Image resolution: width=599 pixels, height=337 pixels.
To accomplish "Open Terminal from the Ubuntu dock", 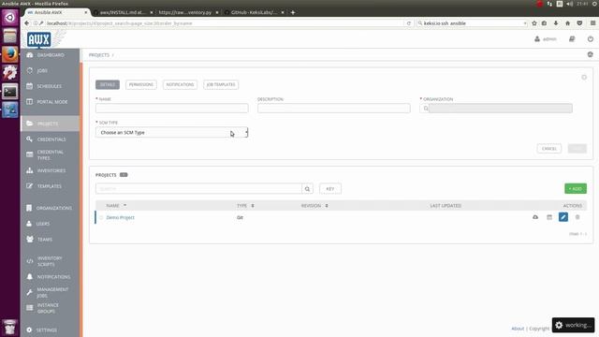I will point(10,92).
